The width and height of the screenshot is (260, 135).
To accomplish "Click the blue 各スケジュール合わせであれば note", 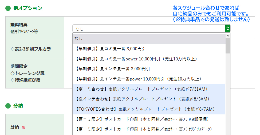I will [x=206, y=8].
